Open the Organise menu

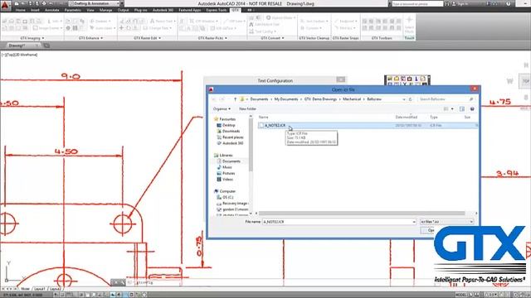pyautogui.click(x=222, y=108)
